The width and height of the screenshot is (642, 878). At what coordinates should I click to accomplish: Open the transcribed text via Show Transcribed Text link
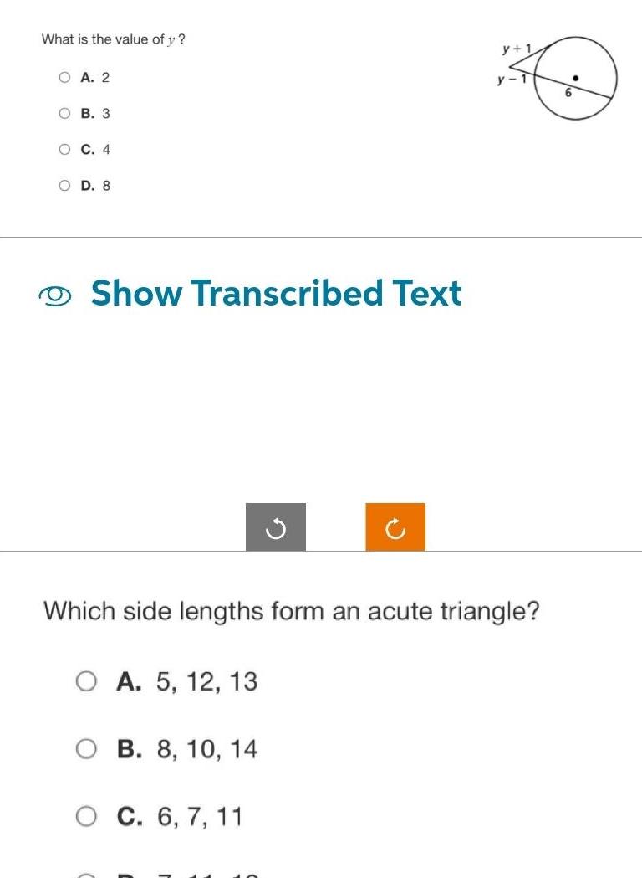276,294
